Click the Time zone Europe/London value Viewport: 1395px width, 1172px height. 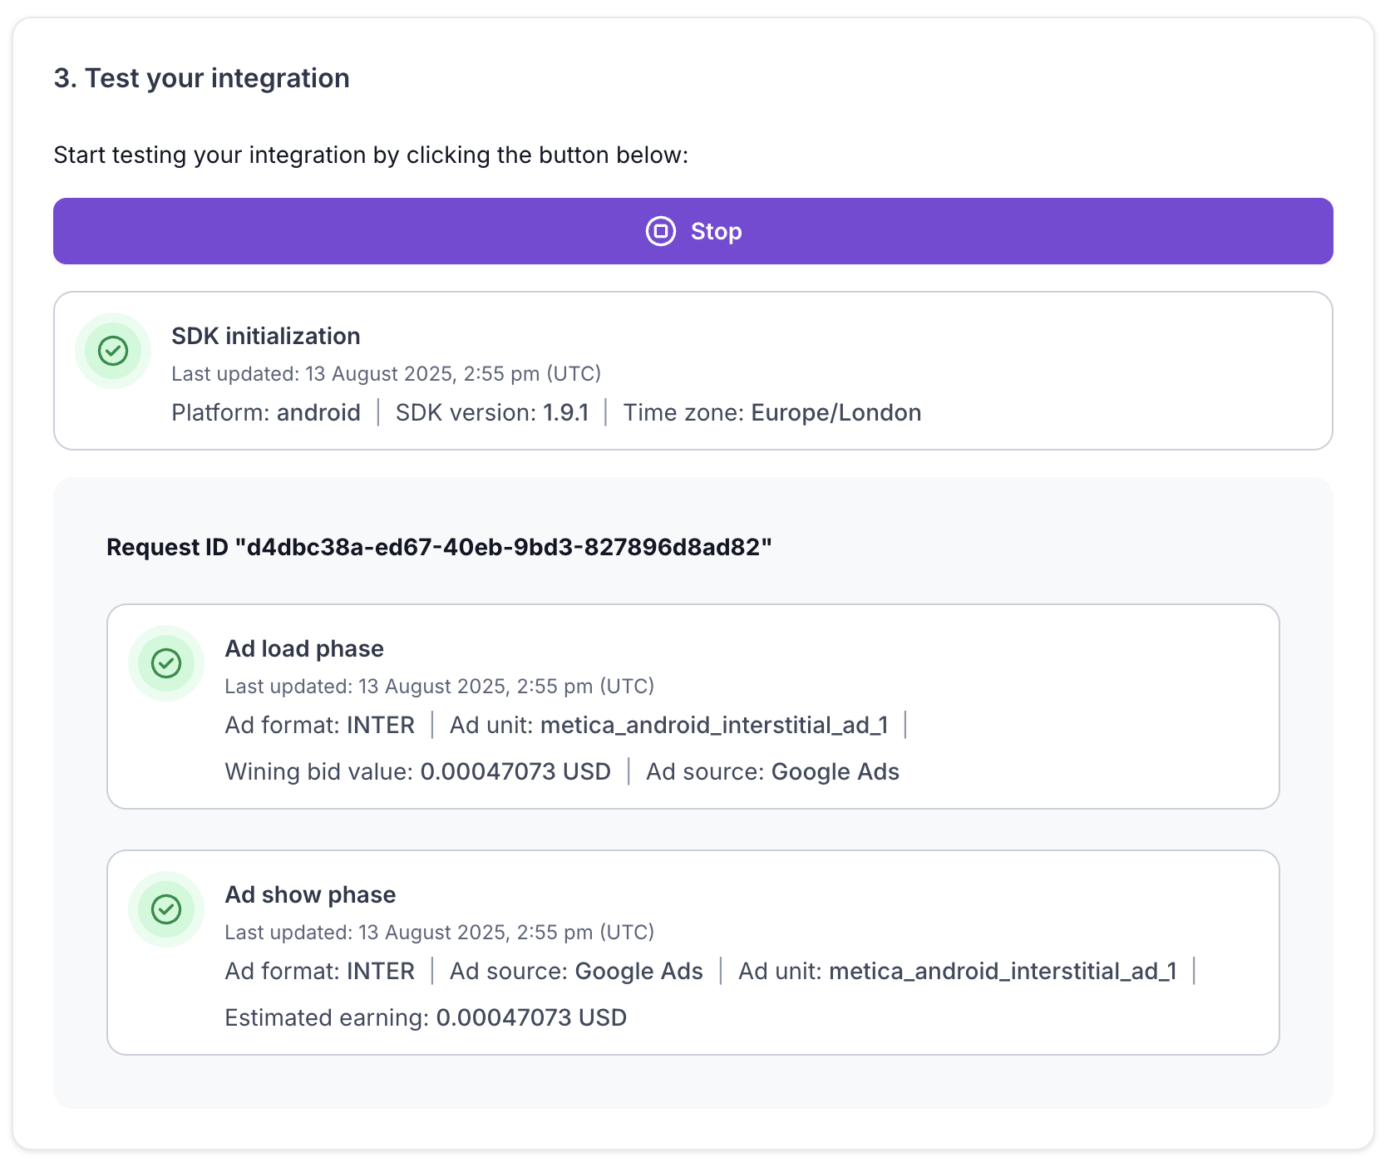836,412
